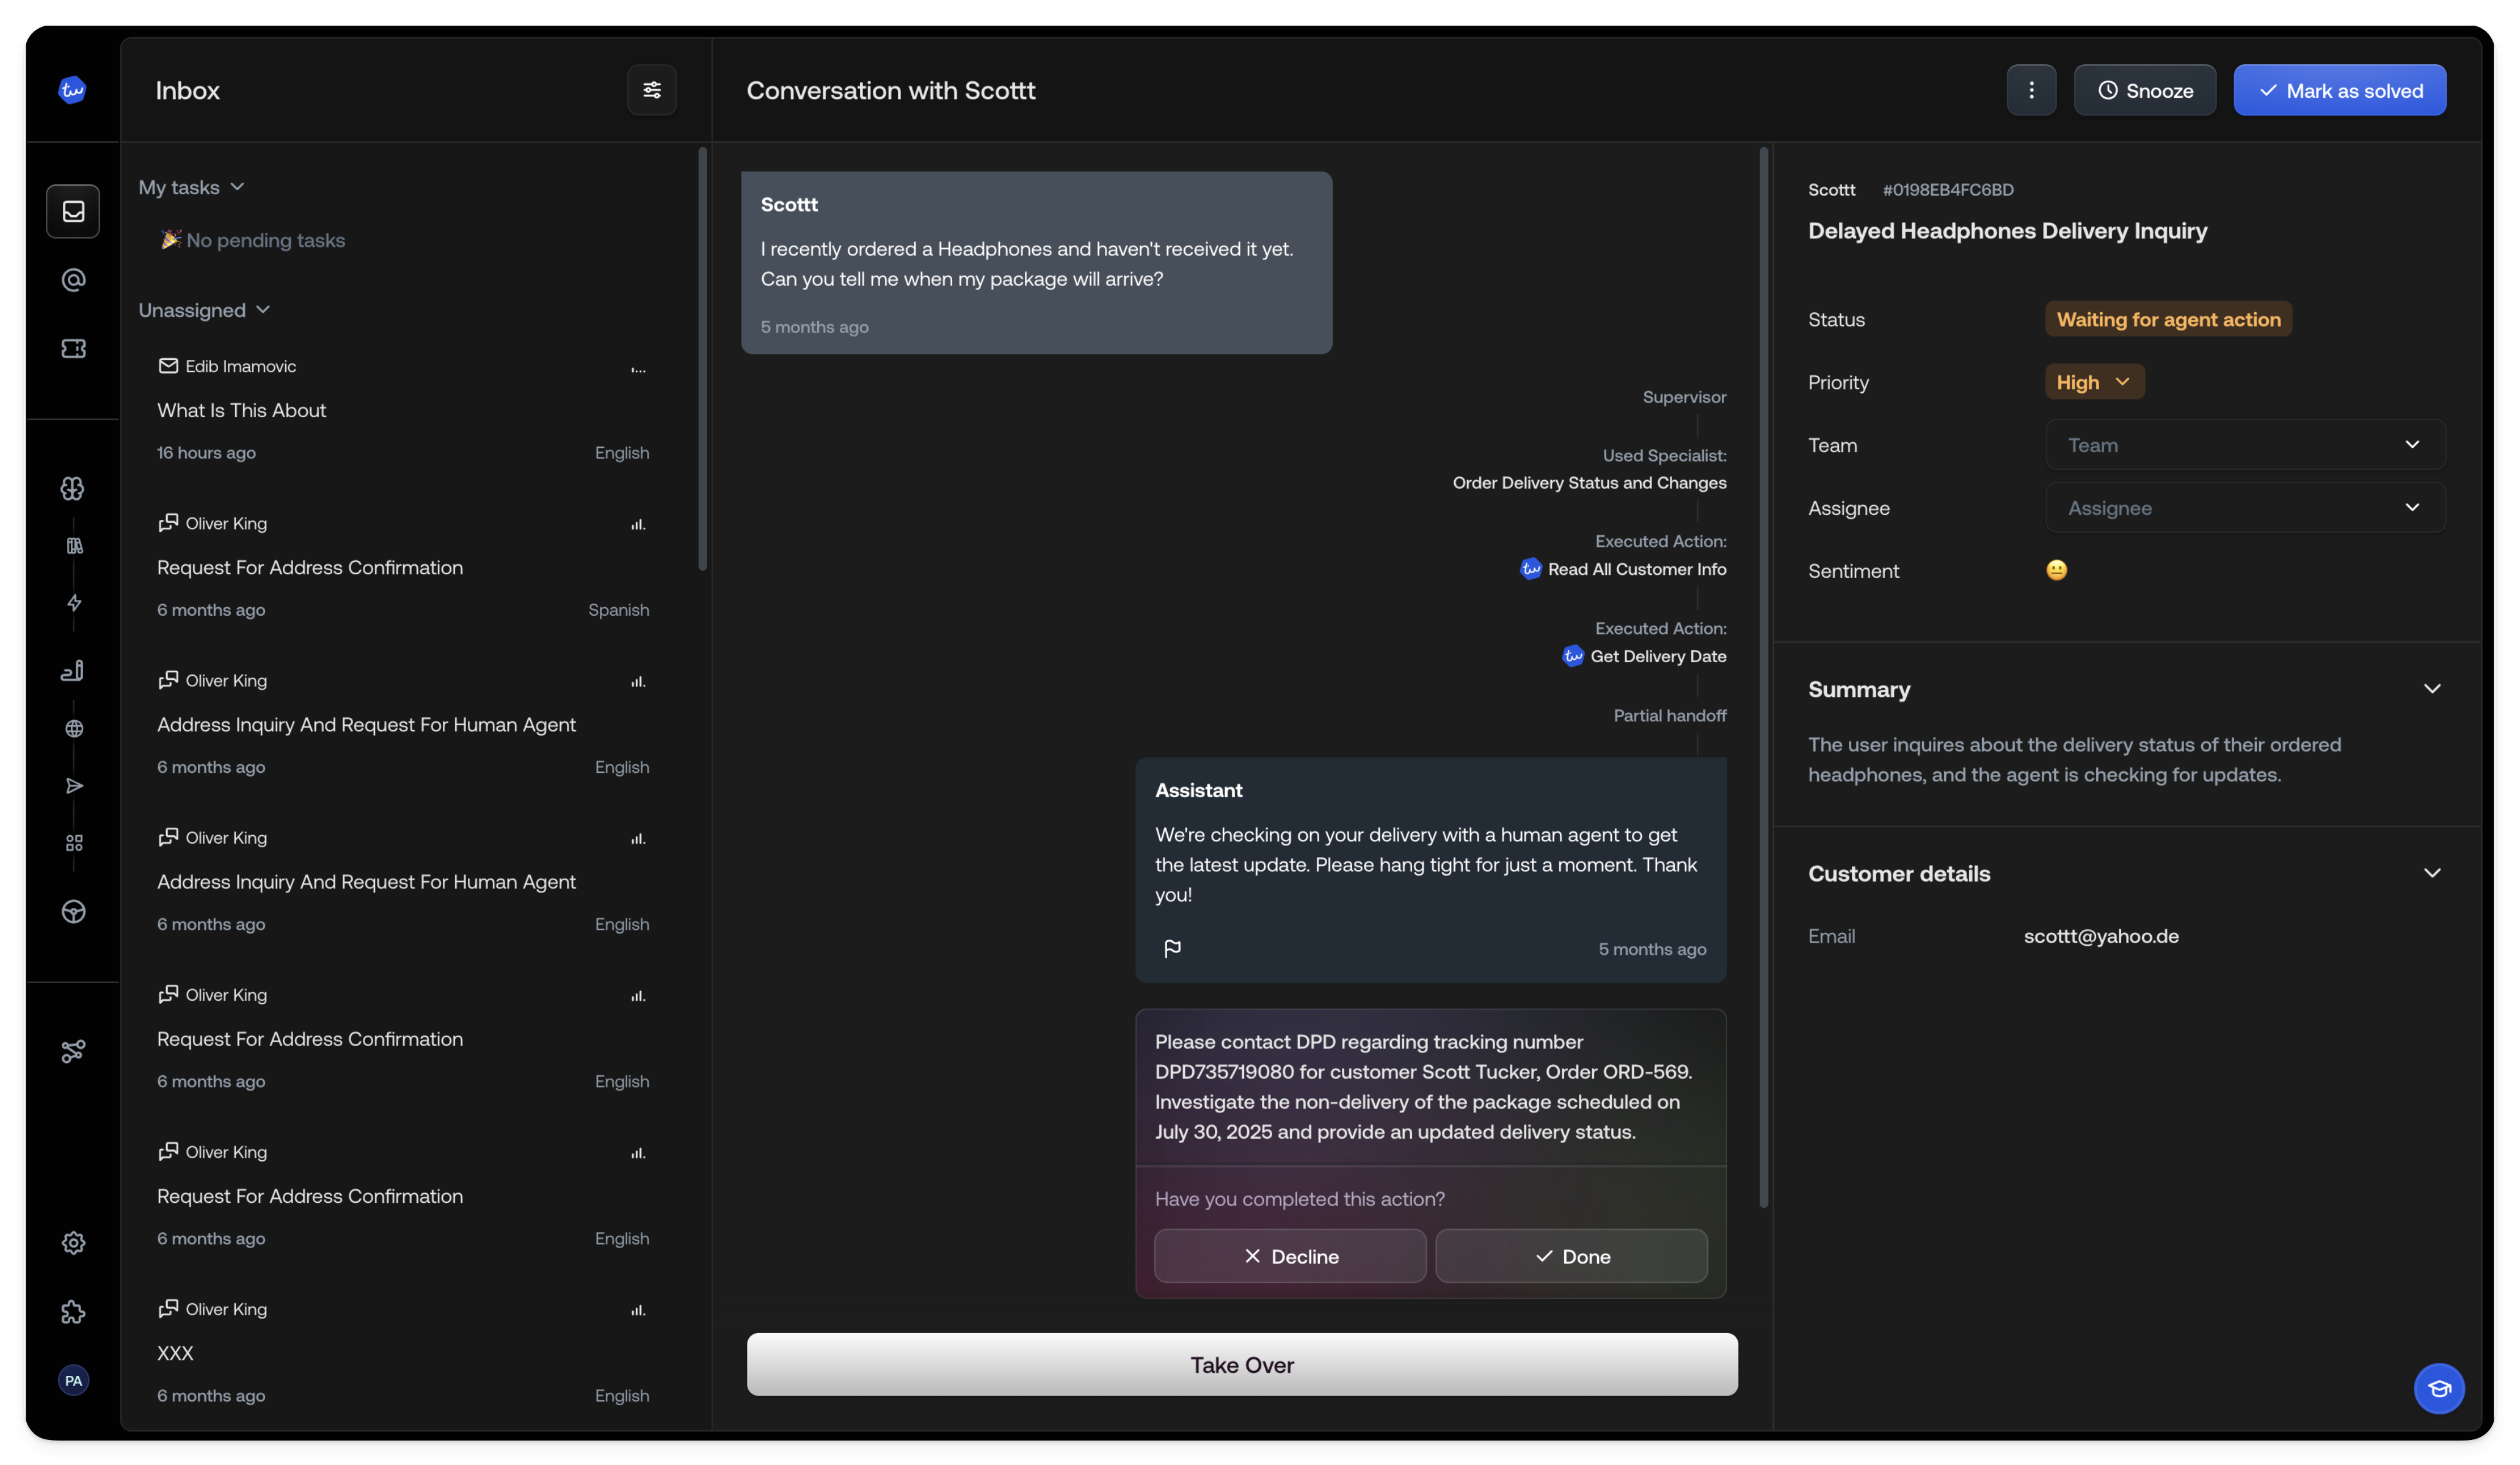Open the puzzle piece integrations icon
The width and height of the screenshot is (2520, 1465).
click(73, 1313)
